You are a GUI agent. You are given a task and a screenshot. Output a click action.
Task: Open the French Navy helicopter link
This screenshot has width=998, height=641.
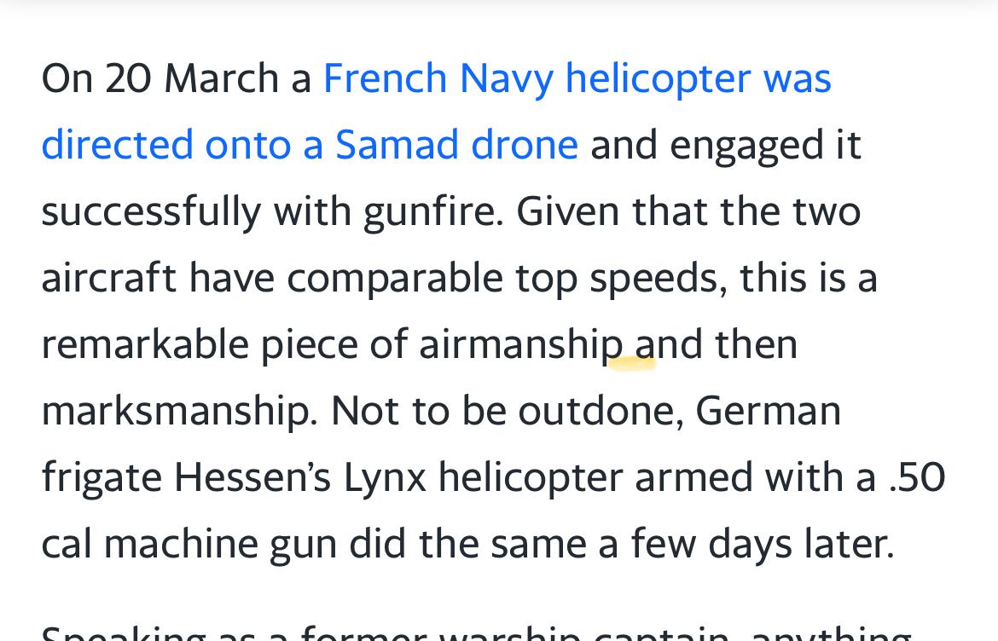(577, 78)
